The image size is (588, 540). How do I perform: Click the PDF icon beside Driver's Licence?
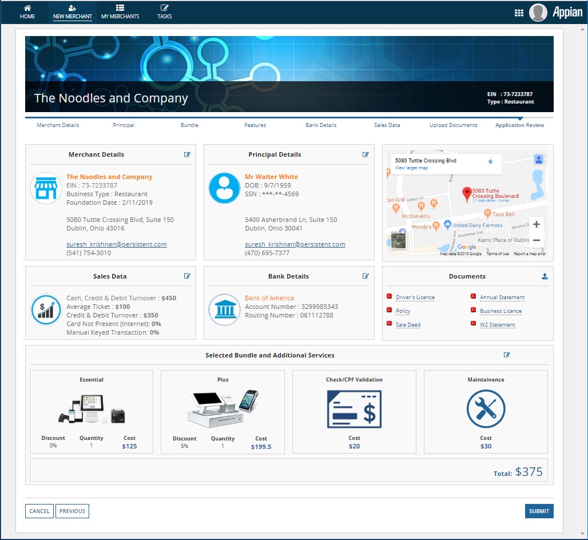click(x=391, y=297)
